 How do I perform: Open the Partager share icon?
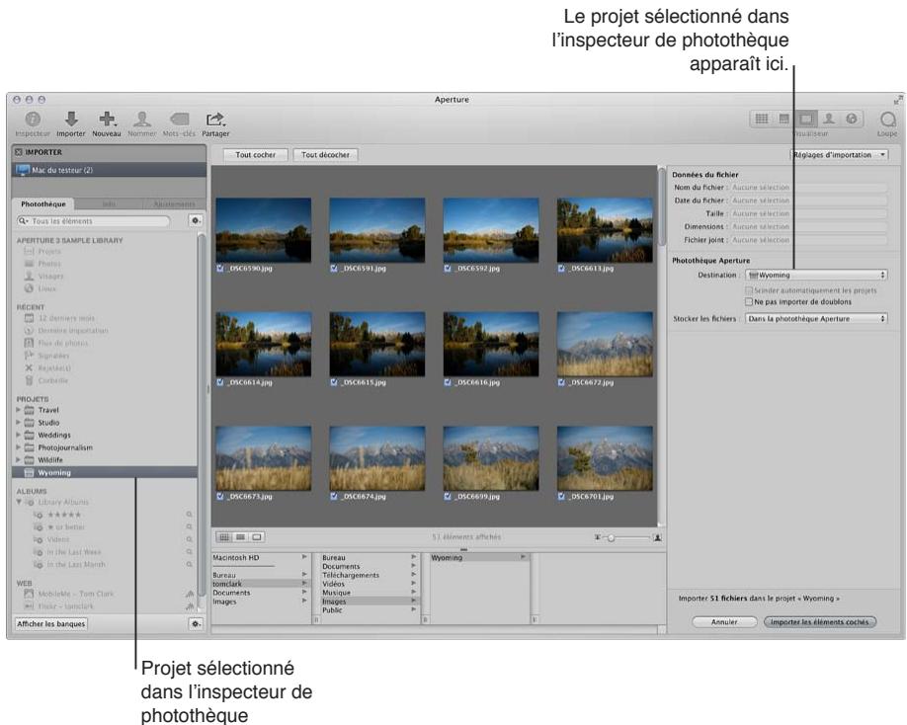[x=215, y=120]
